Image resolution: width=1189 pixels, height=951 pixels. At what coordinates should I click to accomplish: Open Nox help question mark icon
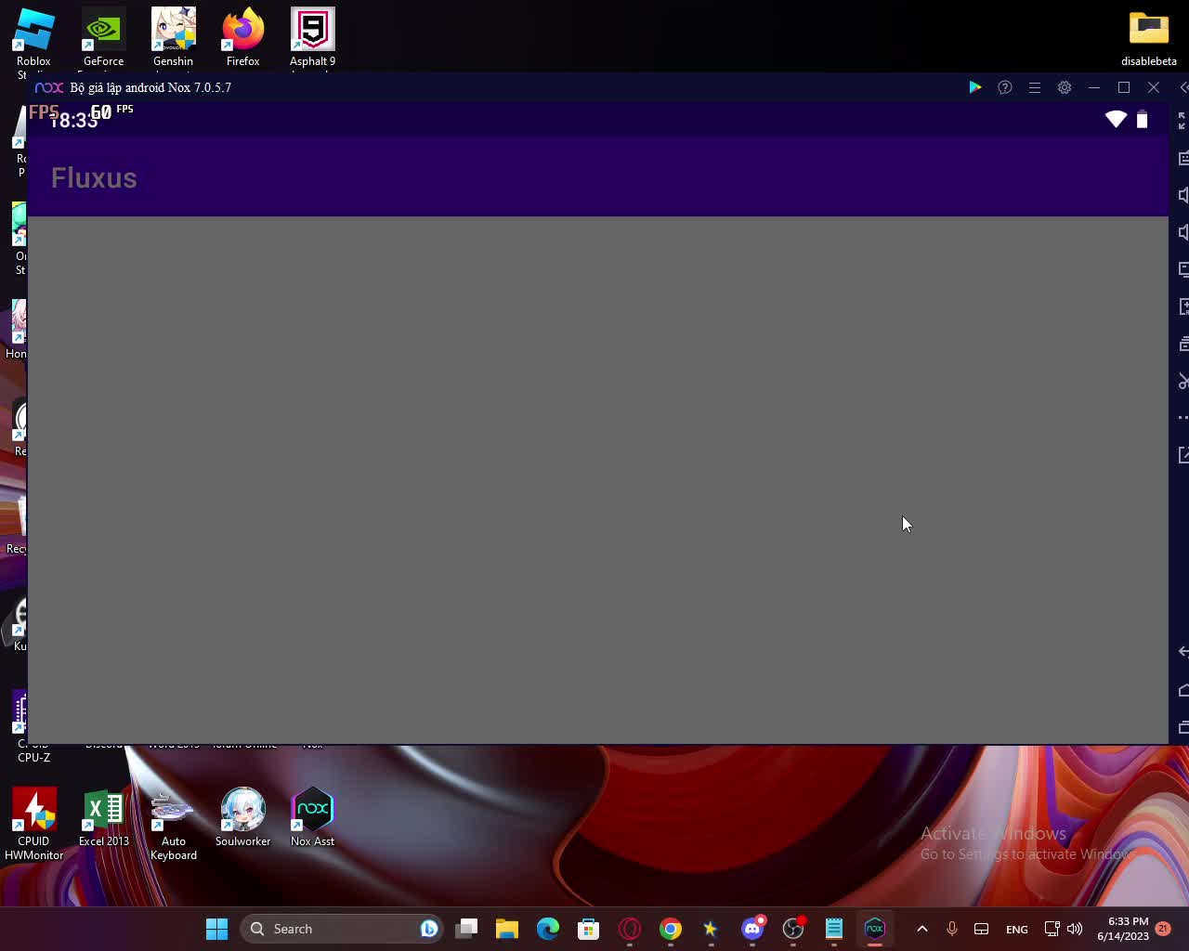click(x=1004, y=87)
